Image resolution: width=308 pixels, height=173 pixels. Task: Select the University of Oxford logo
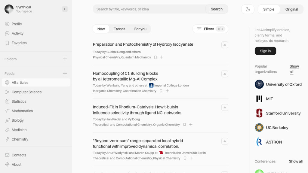pos(259,84)
